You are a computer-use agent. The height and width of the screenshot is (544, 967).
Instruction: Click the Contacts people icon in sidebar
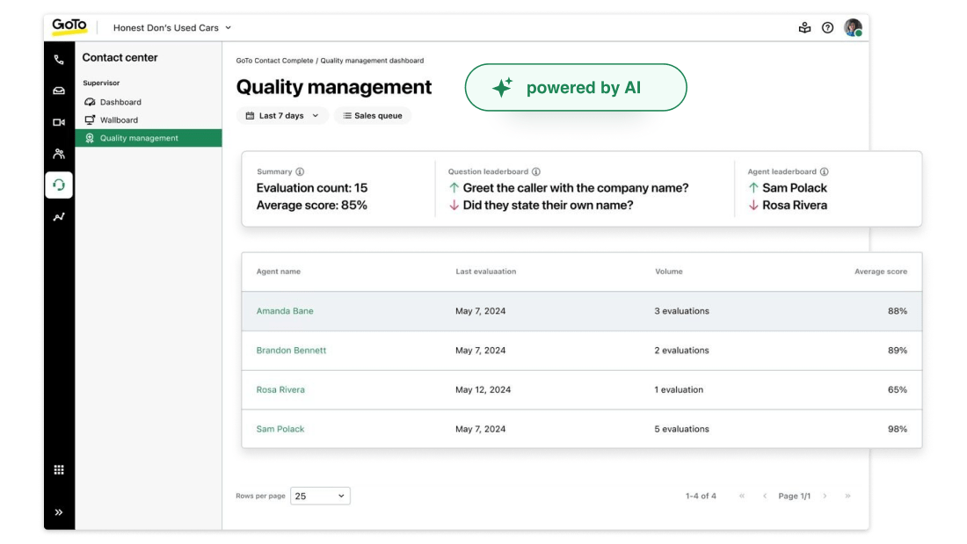tap(58, 152)
